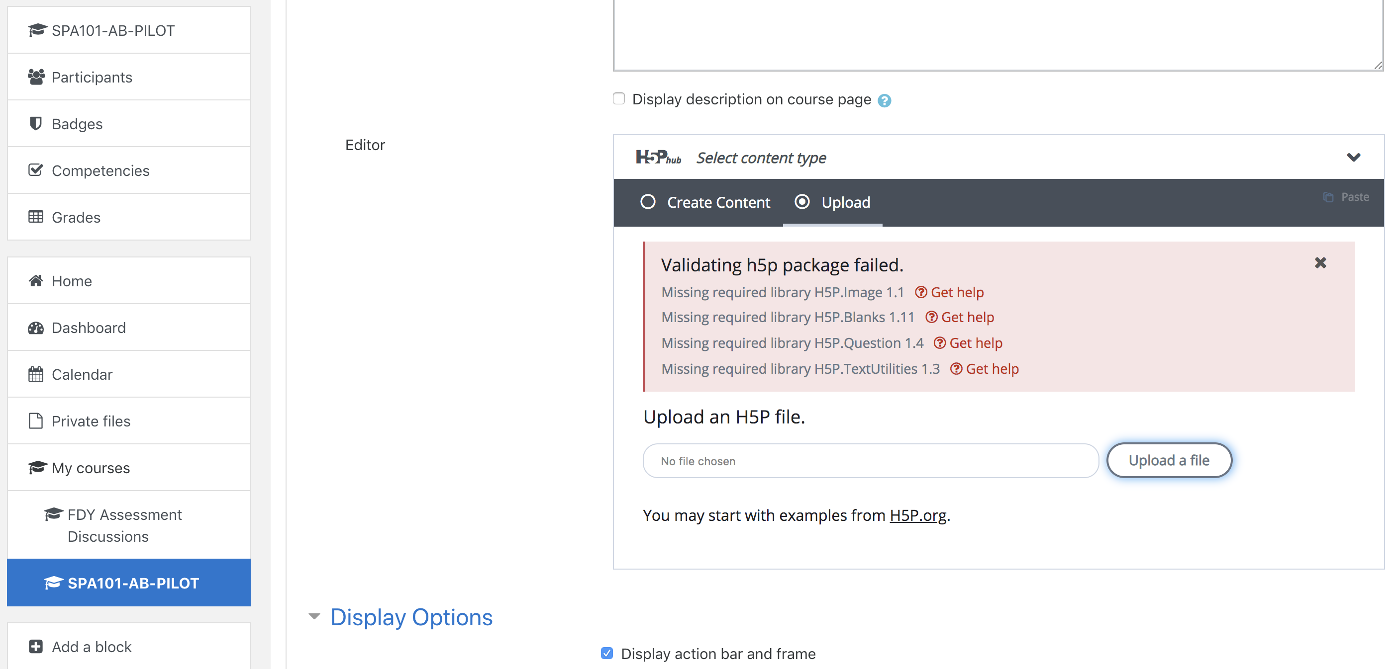Open Private files in the sidebar
The width and height of the screenshot is (1394, 669).
coord(129,421)
